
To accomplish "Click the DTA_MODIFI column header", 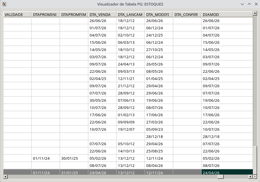I will (159, 15).
